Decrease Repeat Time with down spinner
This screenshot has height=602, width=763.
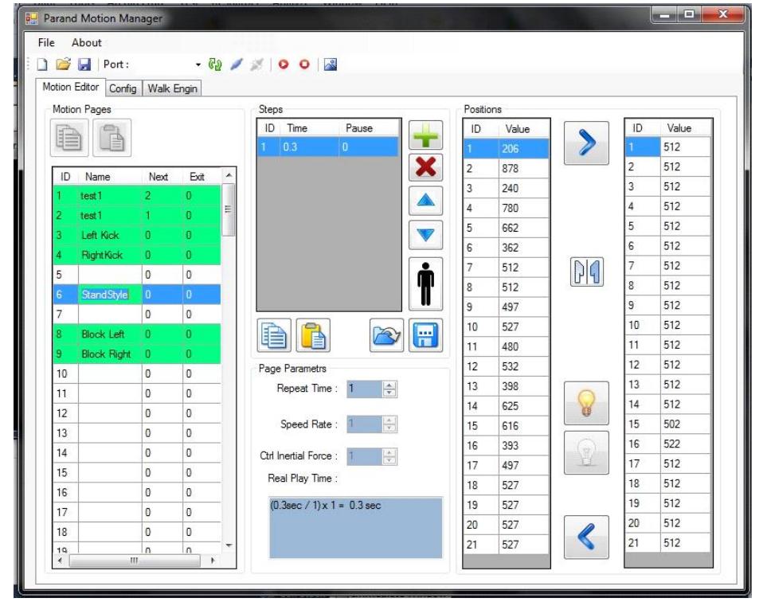[x=389, y=393]
